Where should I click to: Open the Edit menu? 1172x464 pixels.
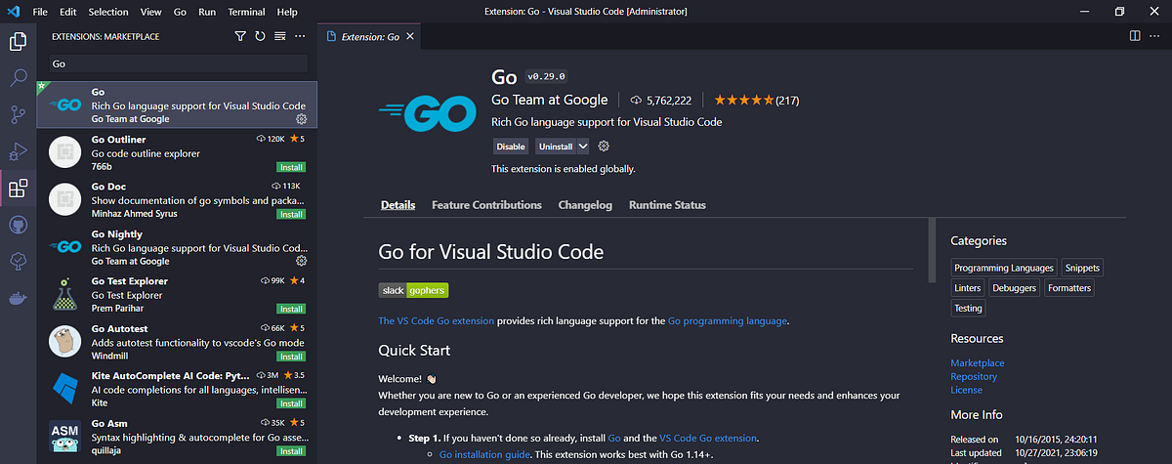(x=67, y=12)
